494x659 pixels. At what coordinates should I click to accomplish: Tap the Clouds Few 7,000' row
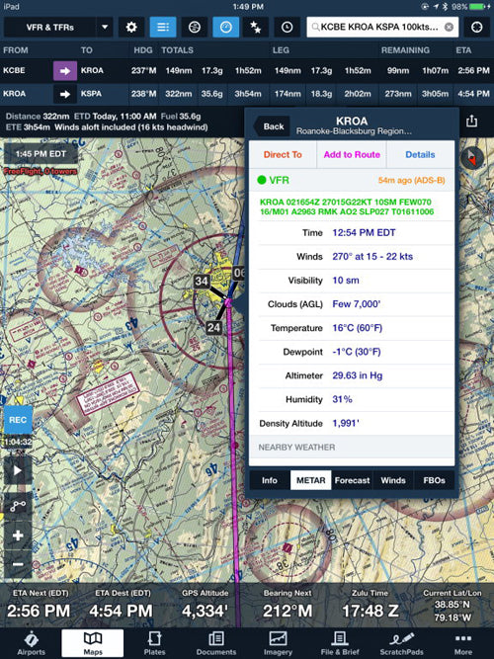pyautogui.click(x=352, y=304)
